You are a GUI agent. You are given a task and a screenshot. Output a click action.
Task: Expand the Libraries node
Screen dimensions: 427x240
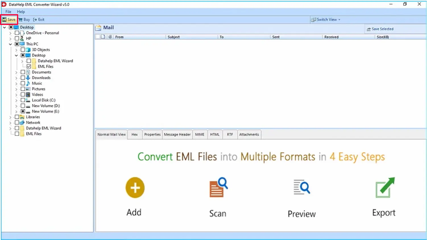coord(11,117)
